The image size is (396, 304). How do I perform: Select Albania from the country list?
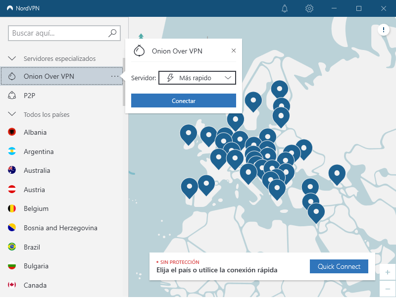tap(61, 132)
